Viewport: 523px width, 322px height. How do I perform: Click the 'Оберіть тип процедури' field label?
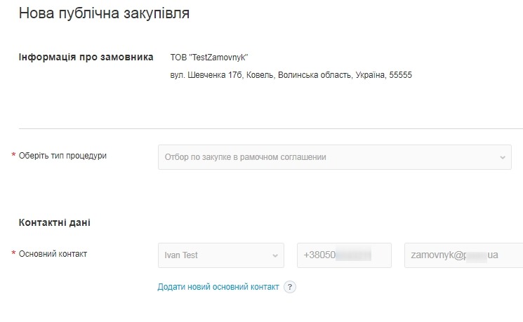(62, 156)
